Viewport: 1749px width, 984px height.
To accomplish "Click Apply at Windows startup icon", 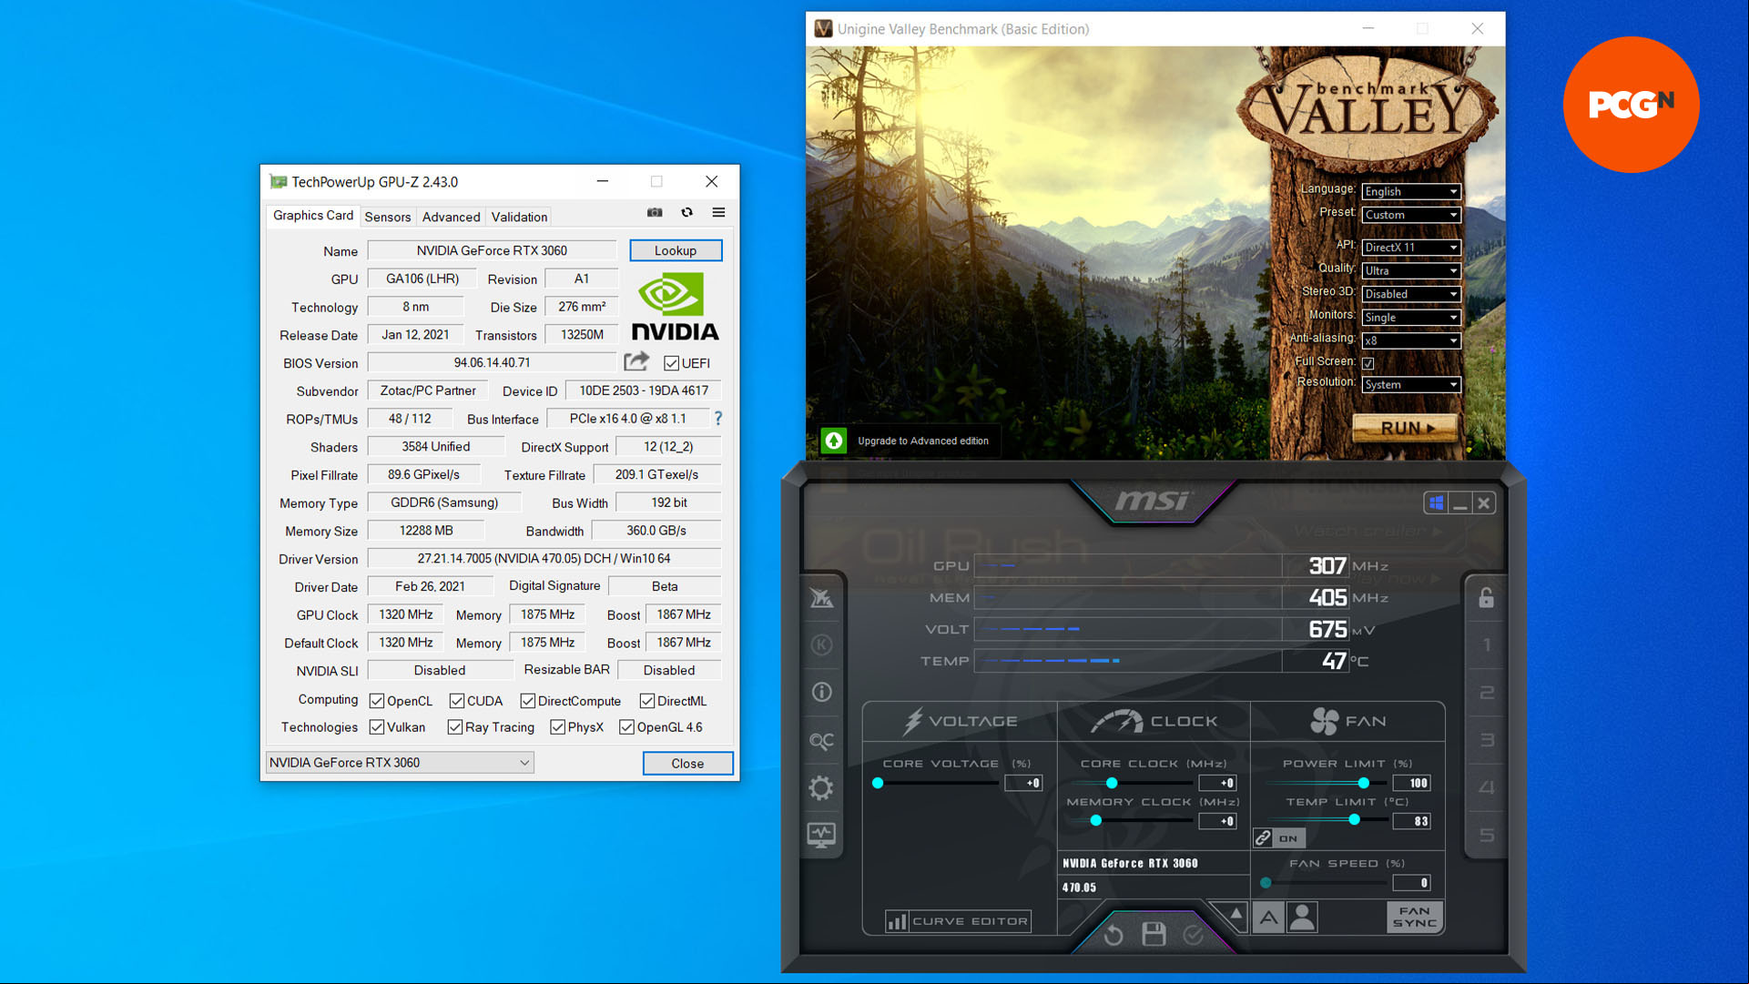I will [x=1436, y=502].
